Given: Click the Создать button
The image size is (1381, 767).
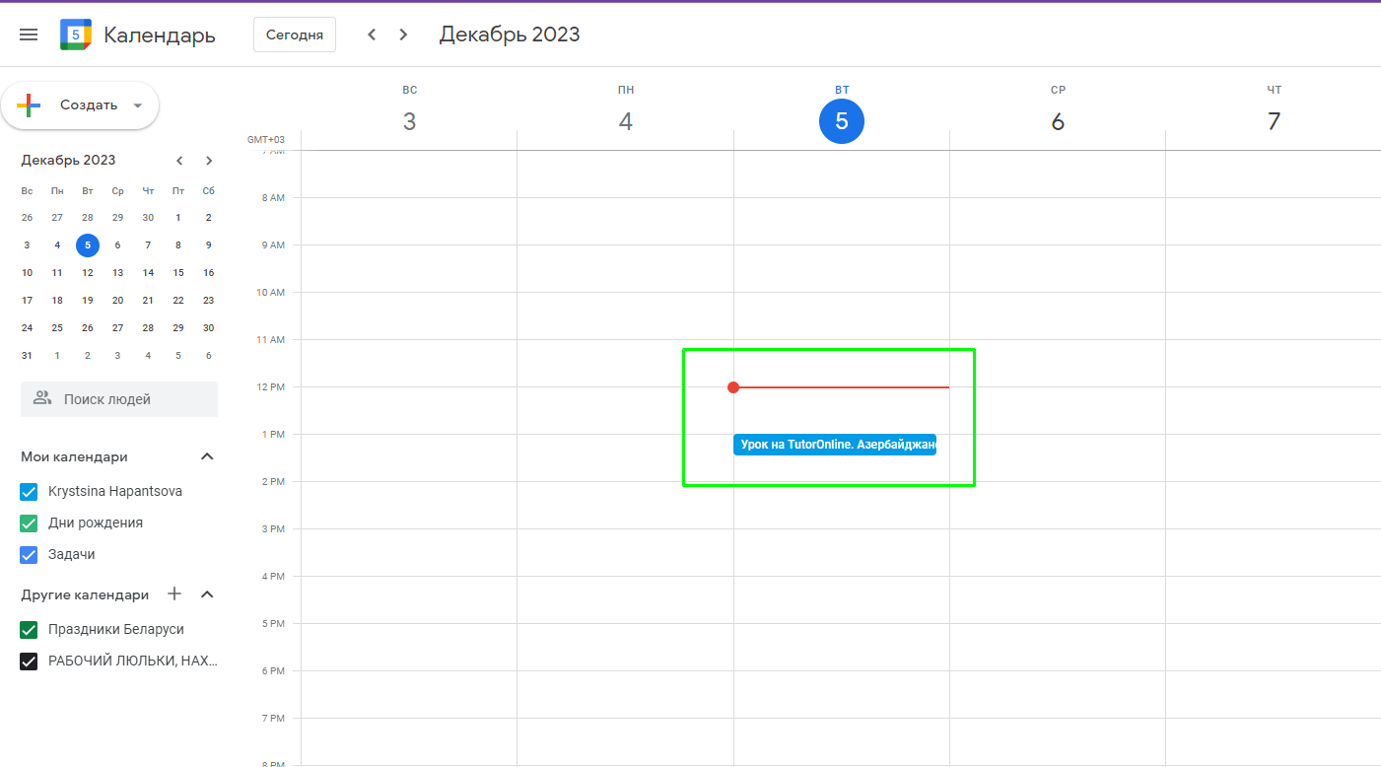Looking at the screenshot, I should [x=80, y=105].
